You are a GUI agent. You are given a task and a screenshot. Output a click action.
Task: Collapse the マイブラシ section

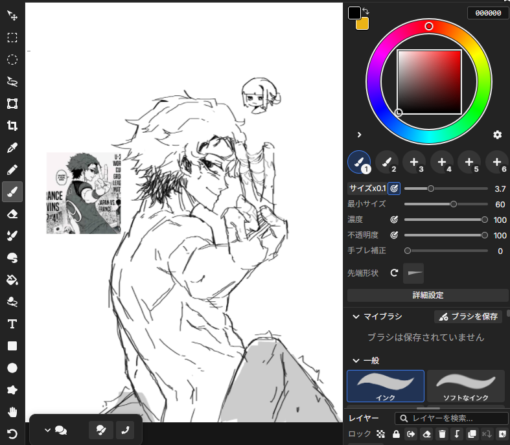[x=356, y=317]
